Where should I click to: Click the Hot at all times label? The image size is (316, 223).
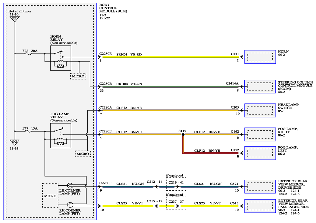(x=20, y=11)
